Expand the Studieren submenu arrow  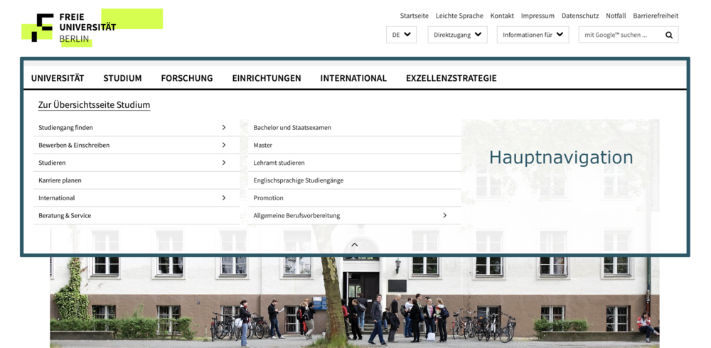[223, 162]
